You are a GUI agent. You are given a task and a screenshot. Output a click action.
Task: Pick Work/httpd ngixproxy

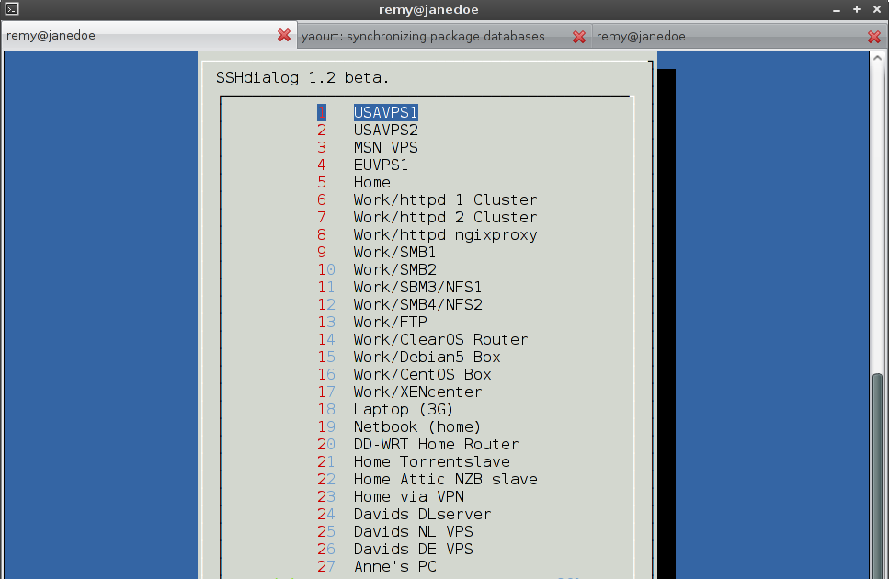point(445,235)
